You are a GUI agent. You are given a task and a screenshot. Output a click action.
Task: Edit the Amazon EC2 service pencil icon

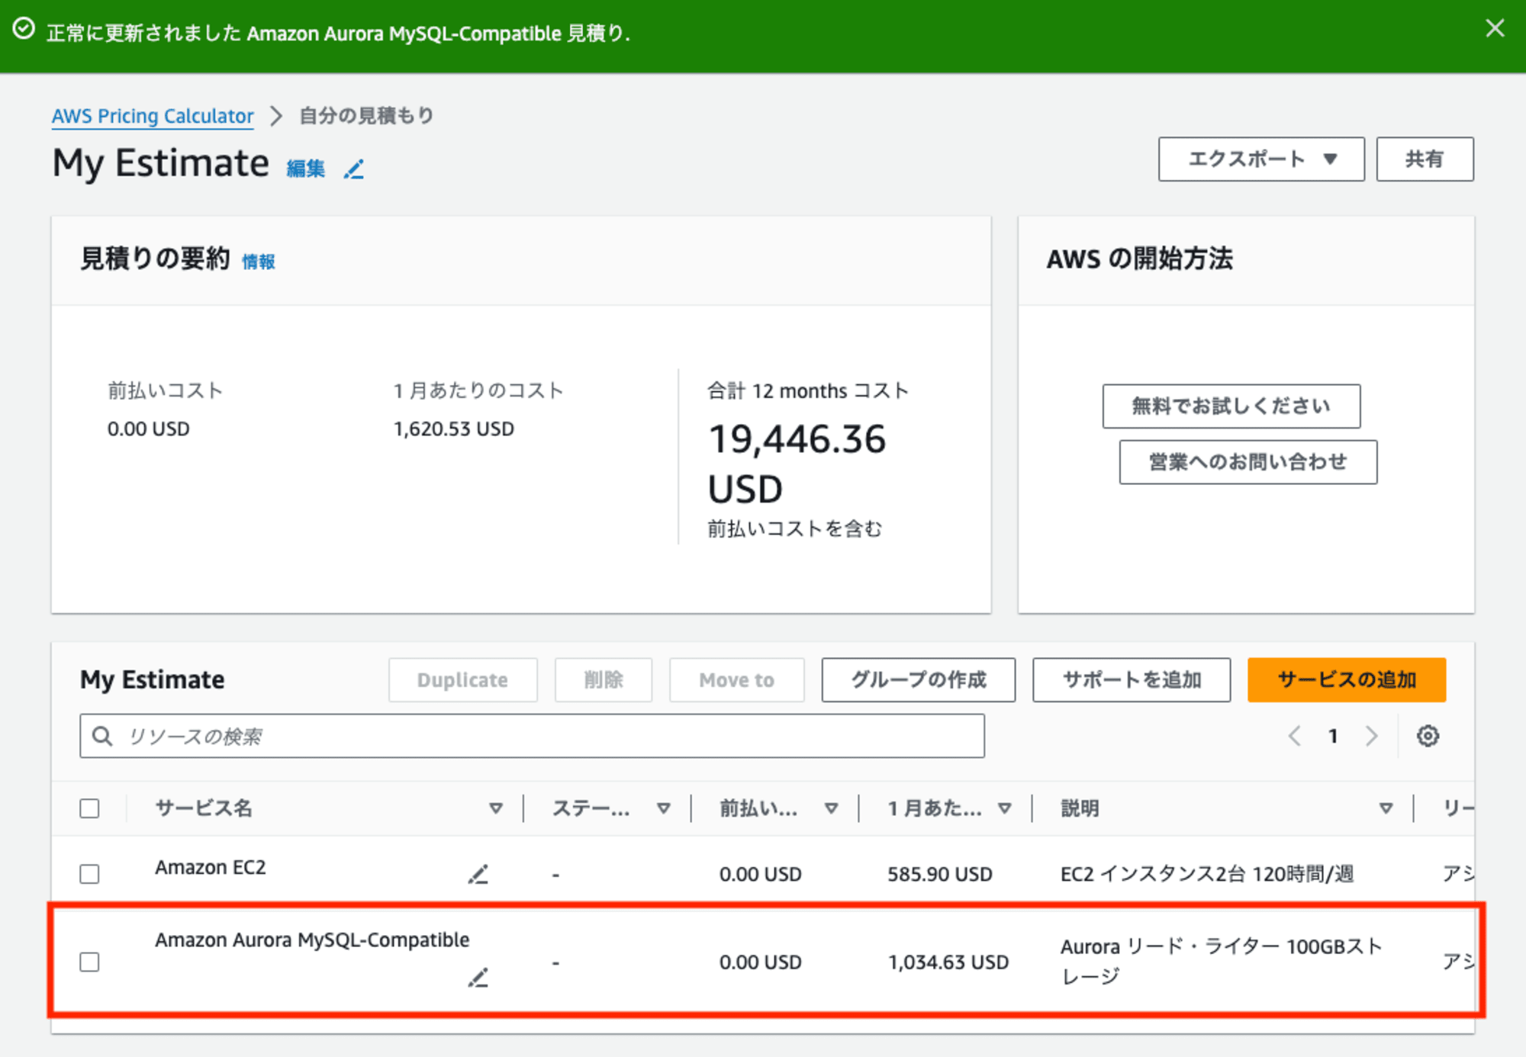coord(478,875)
